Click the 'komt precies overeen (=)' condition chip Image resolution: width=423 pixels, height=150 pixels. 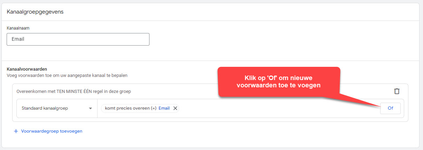click(140, 108)
